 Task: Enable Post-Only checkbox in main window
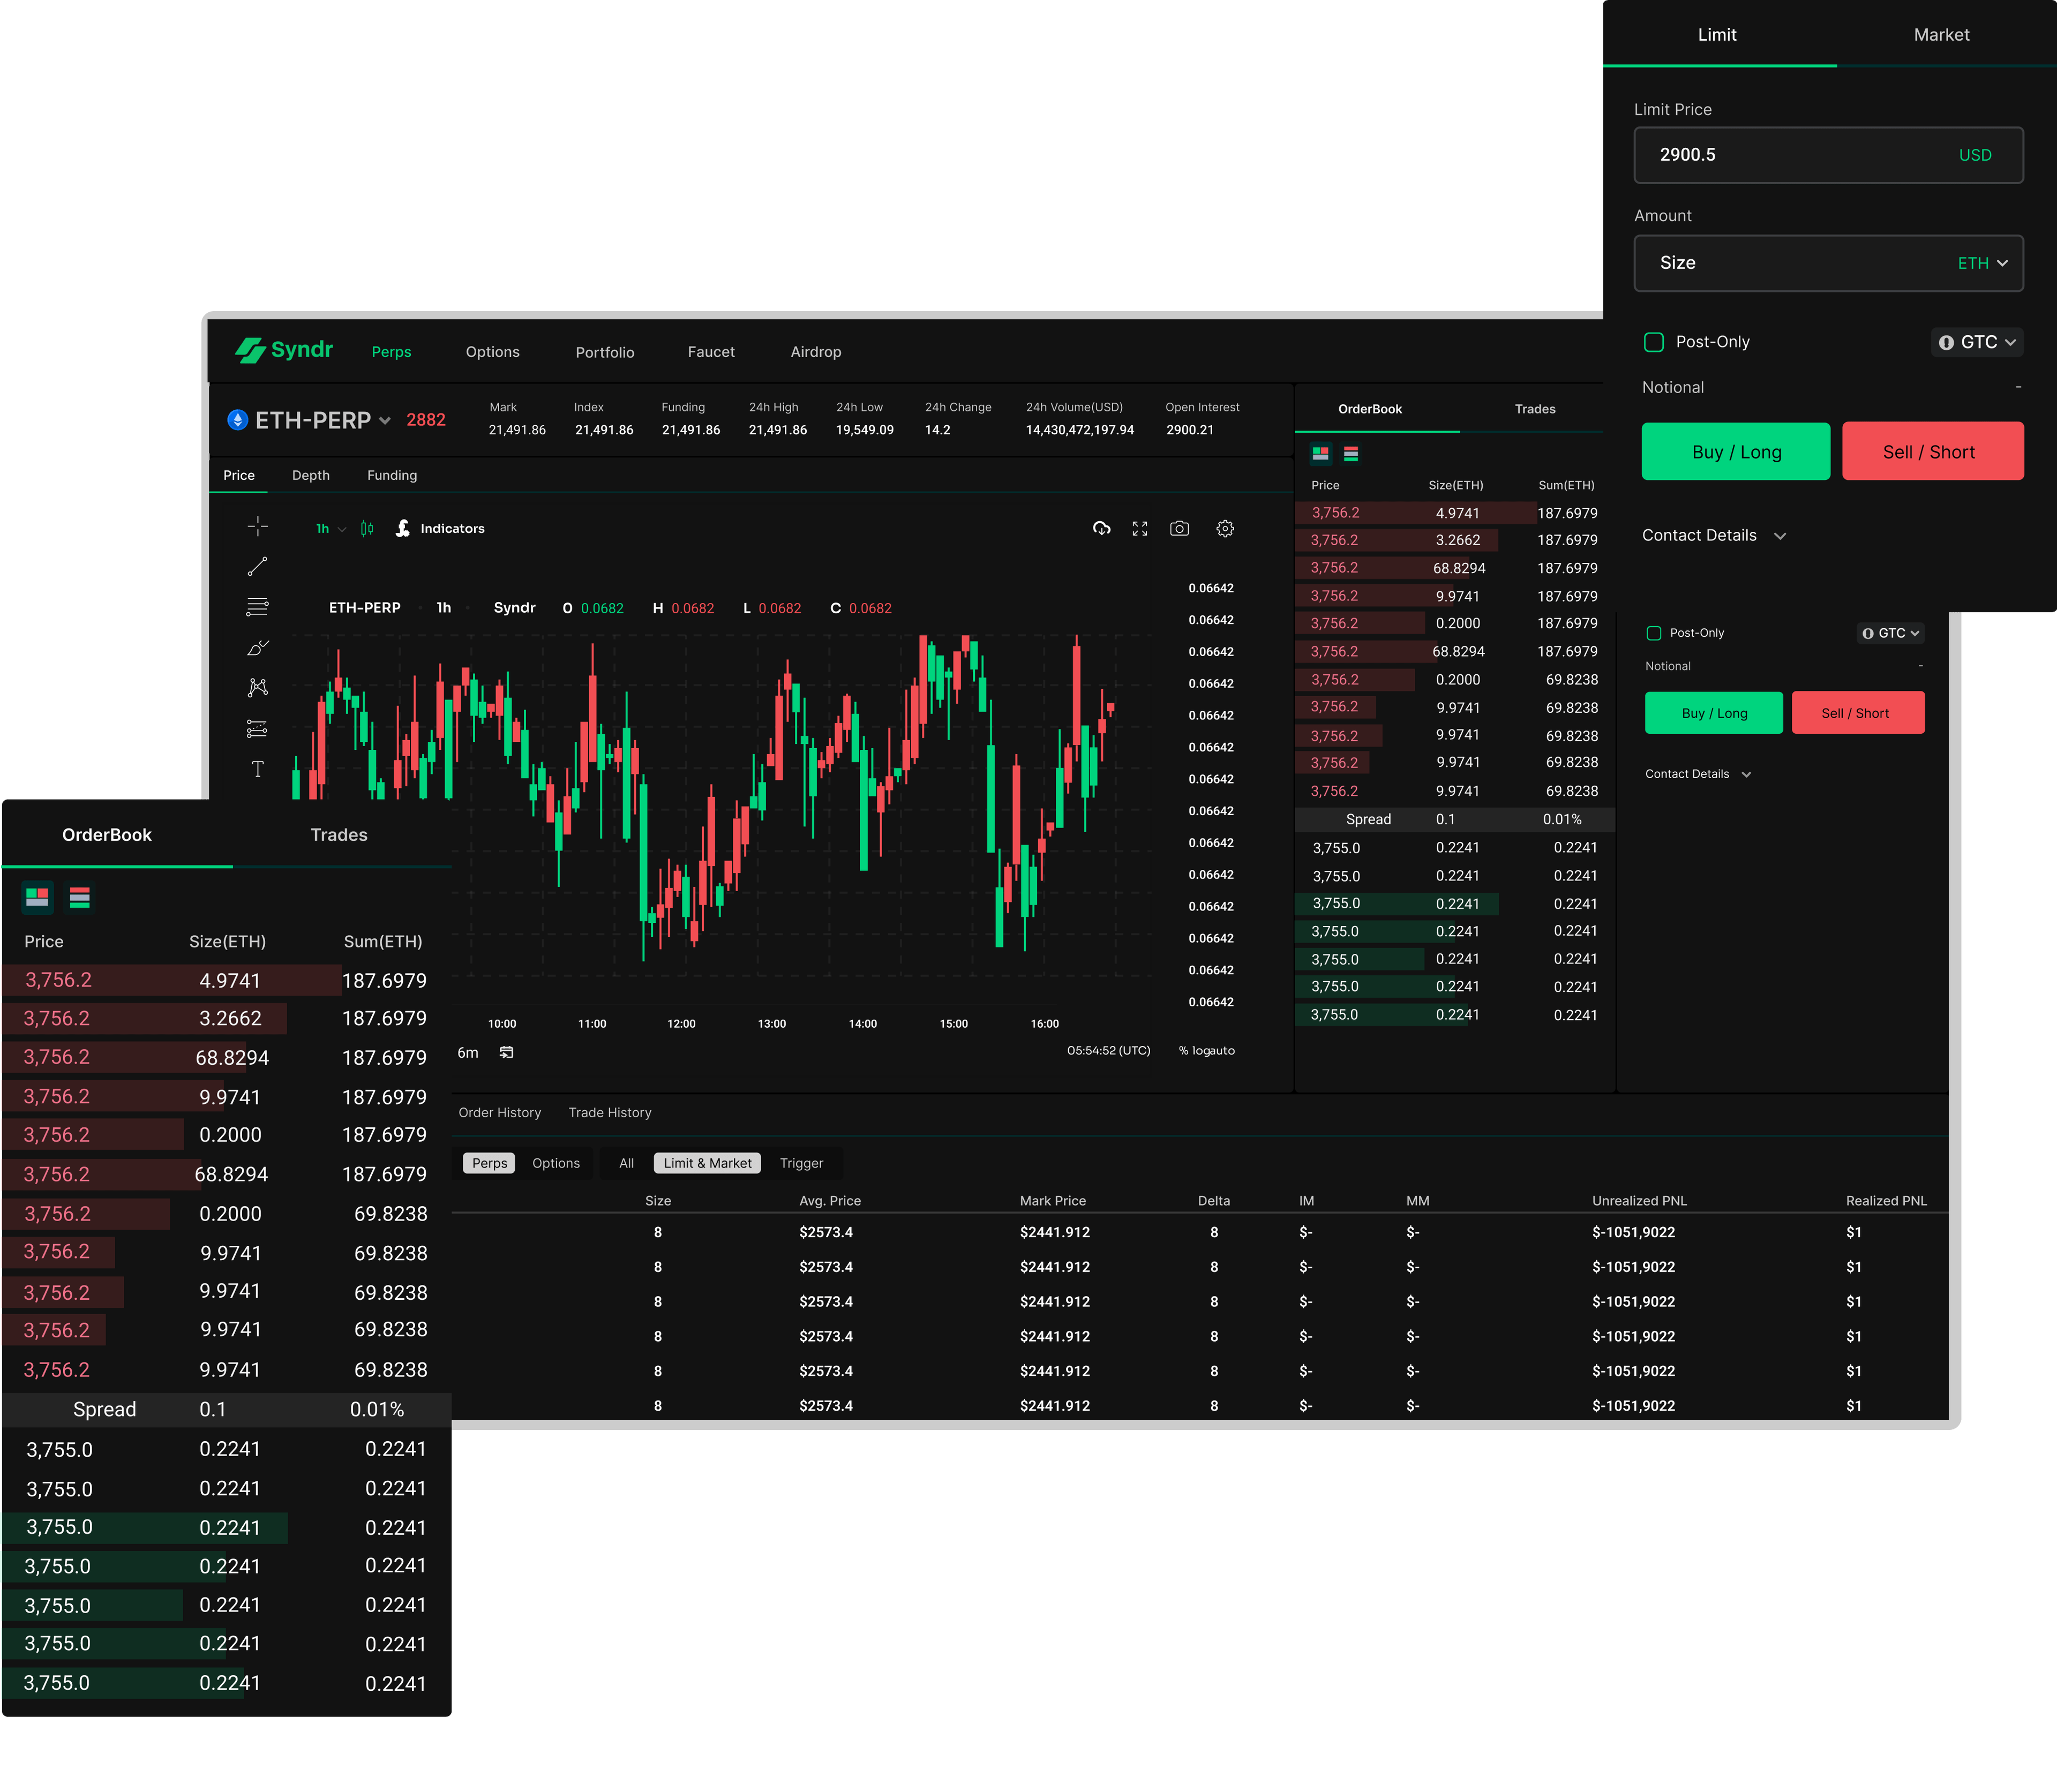tap(1654, 633)
